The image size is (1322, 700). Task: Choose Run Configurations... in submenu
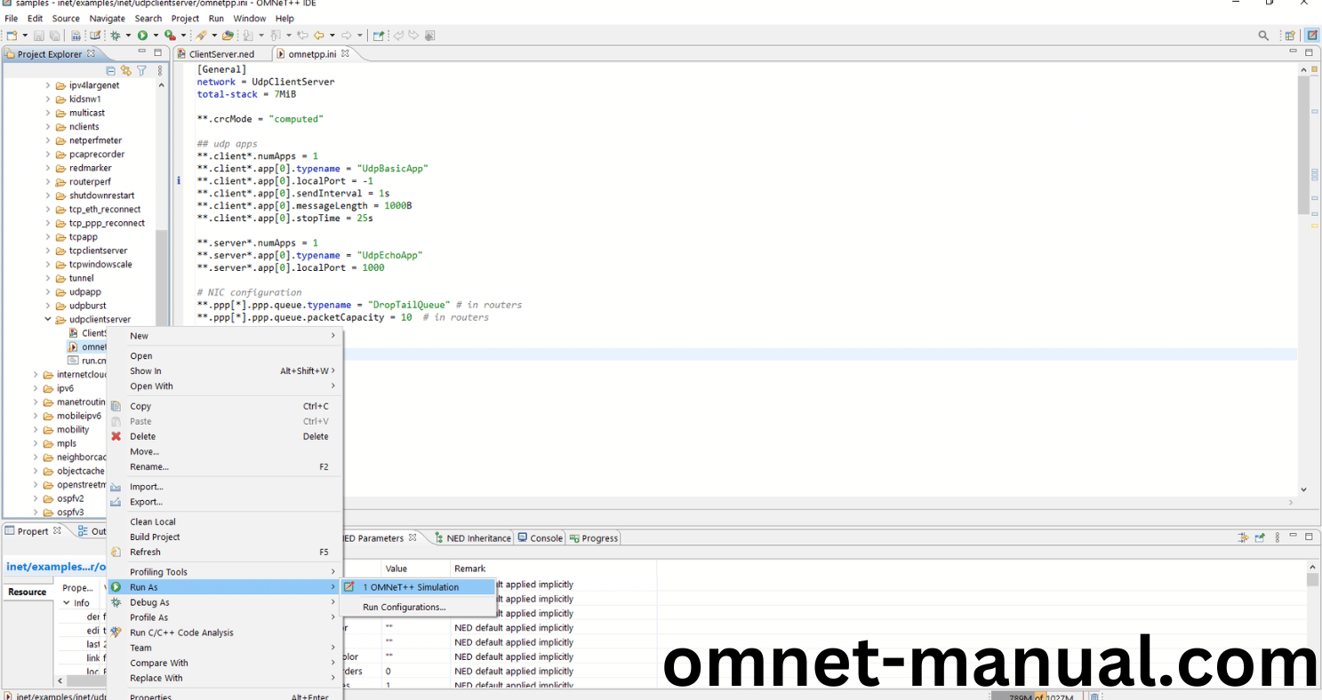[x=417, y=607]
